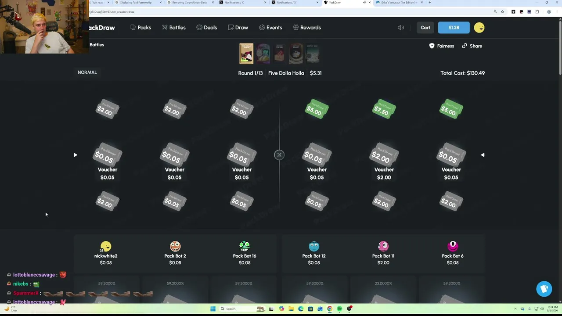This screenshot has height=316, width=562.
Task: Click the second pack thumbnail in the round list
Action: [x=263, y=54]
